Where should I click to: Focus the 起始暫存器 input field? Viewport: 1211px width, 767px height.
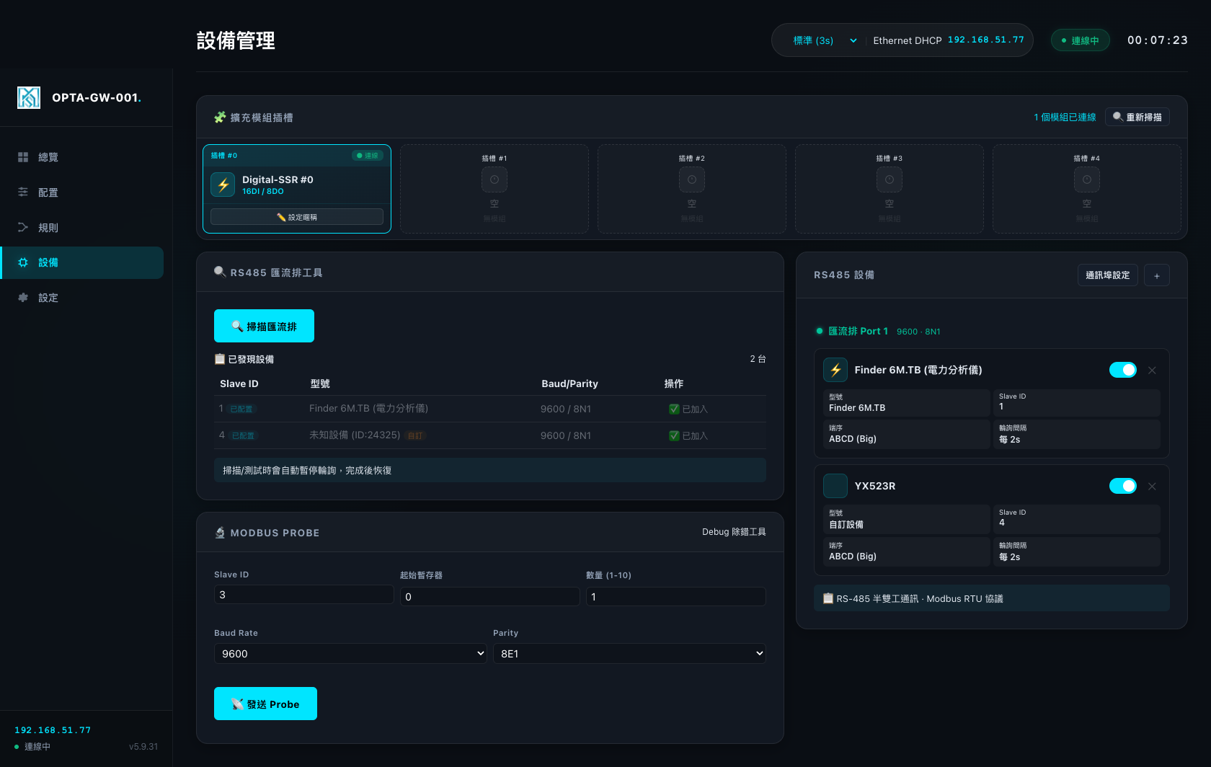[489, 596]
